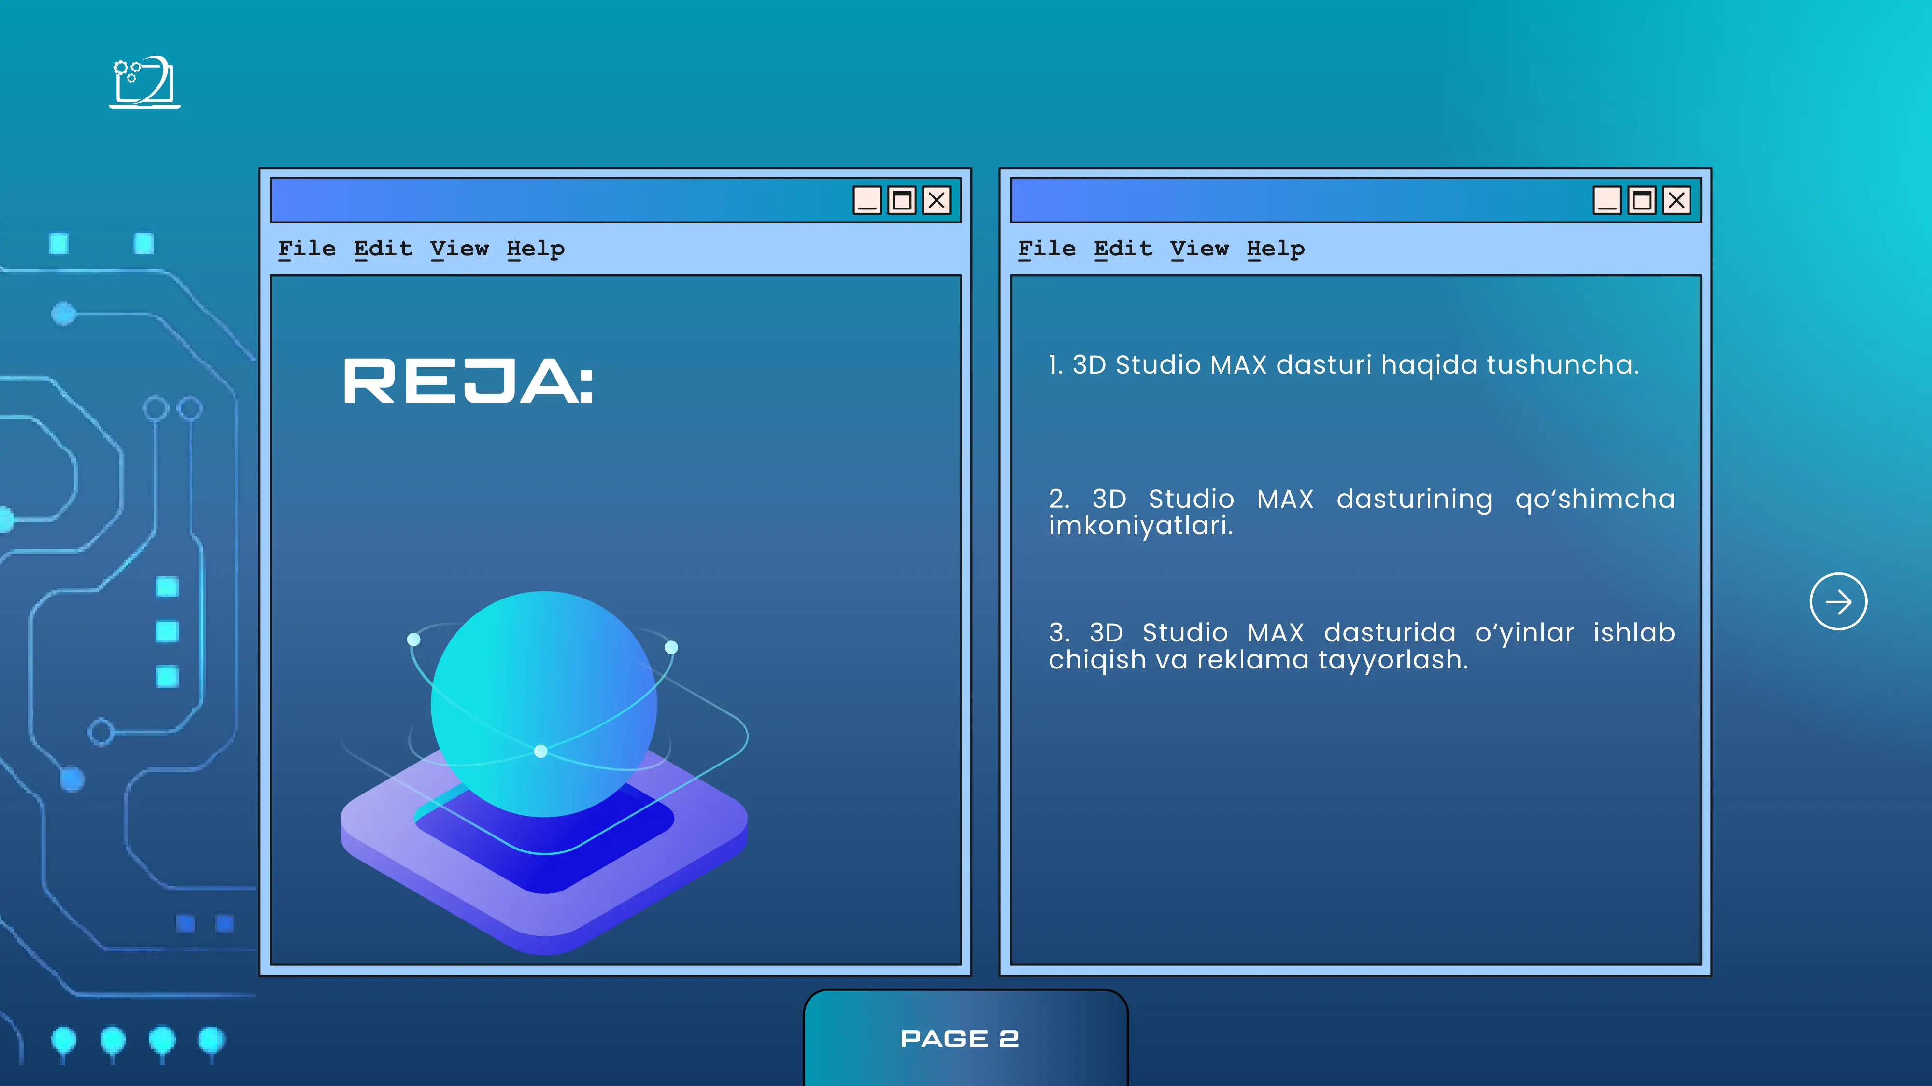Click the PAGE 2 tab label

(x=960, y=1039)
